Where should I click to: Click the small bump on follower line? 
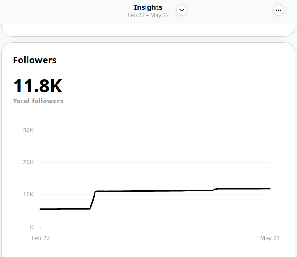tap(215, 189)
